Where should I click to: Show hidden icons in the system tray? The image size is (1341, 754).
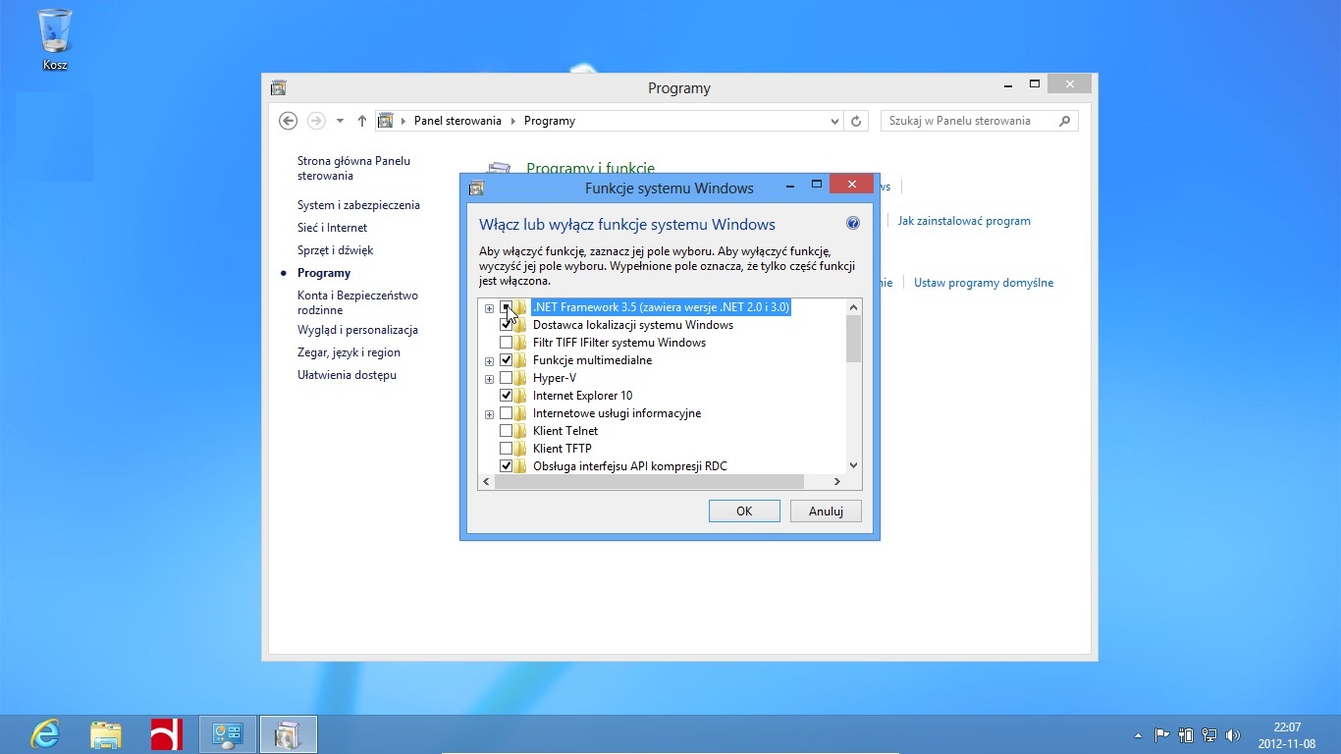(x=1138, y=735)
